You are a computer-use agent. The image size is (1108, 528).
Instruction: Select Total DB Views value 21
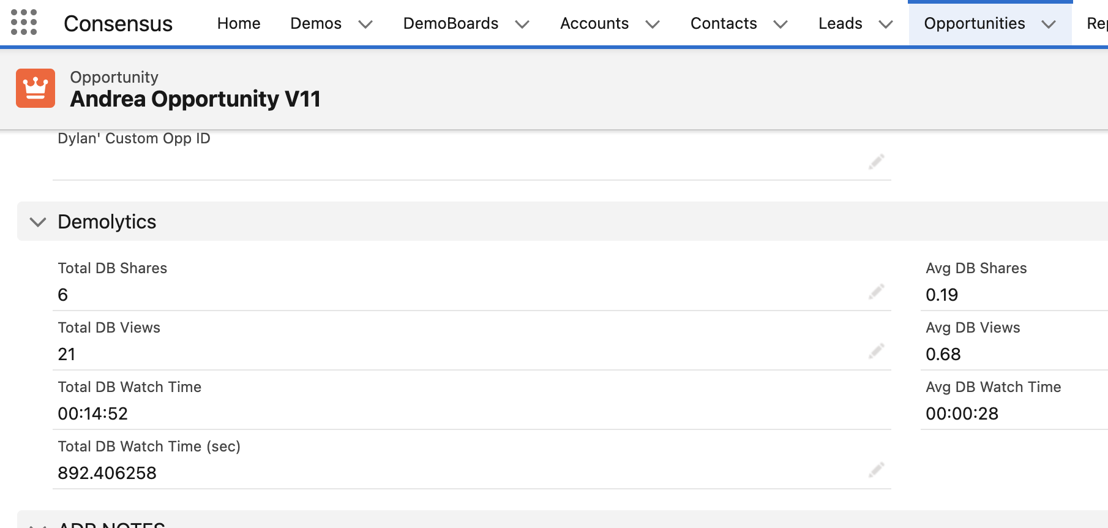tap(67, 354)
